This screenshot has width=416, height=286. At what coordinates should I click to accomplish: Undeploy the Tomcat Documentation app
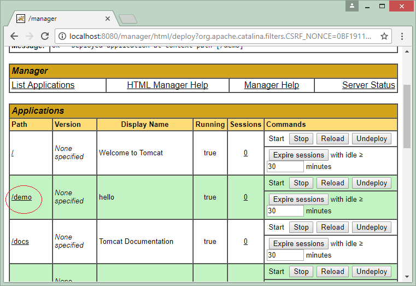(372, 227)
